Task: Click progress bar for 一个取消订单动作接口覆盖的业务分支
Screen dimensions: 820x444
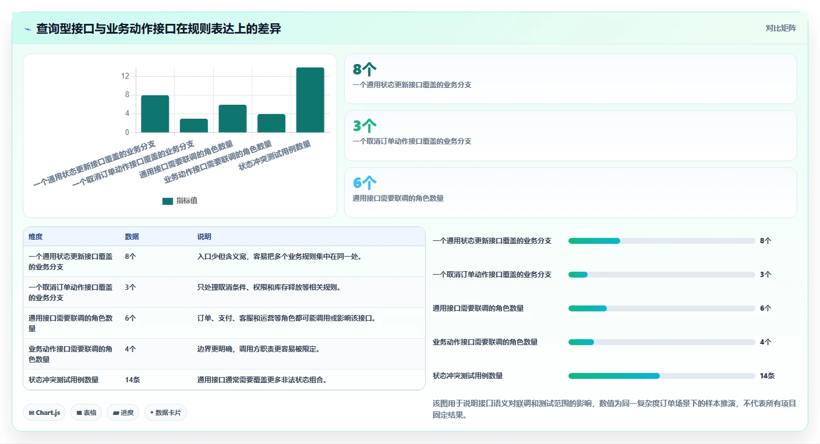Action: coord(662,275)
